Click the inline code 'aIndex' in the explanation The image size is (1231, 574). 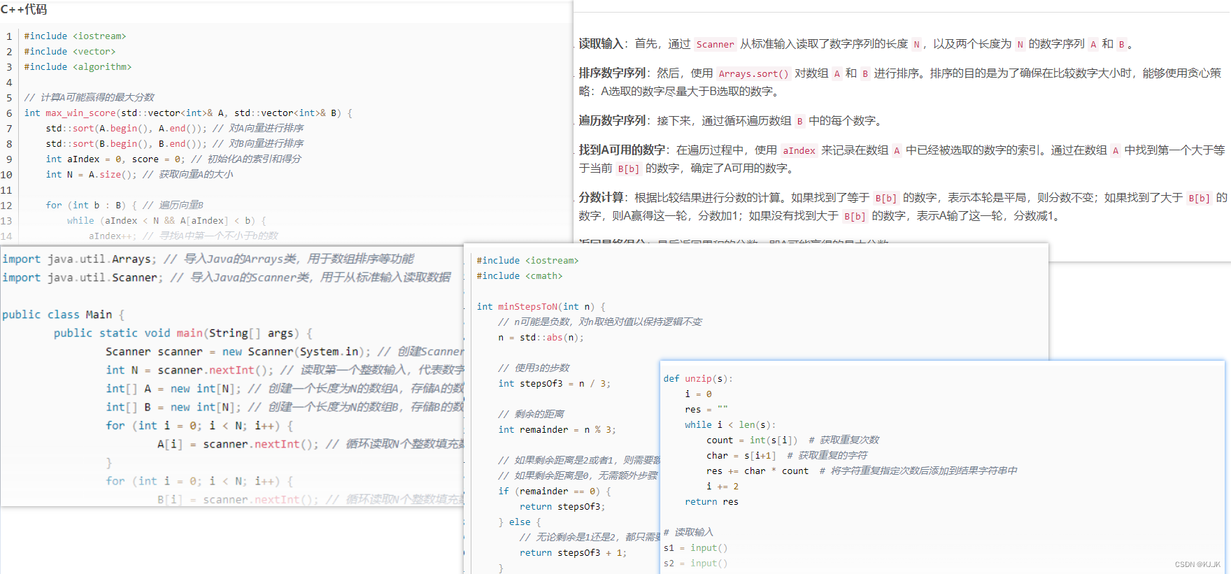[799, 150]
